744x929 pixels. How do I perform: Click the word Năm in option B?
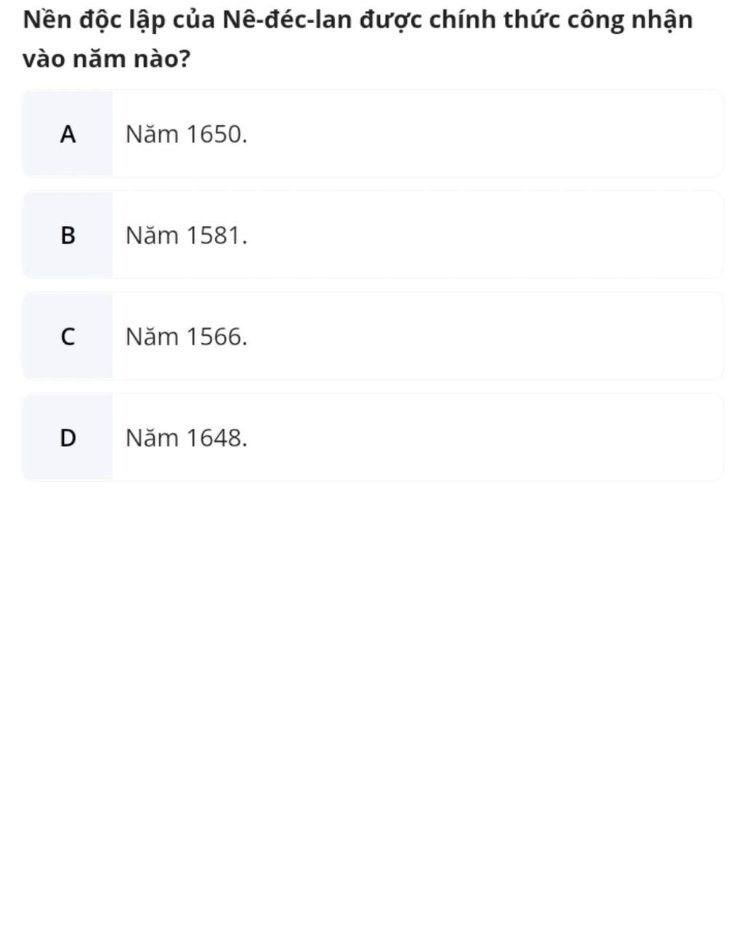point(152,236)
